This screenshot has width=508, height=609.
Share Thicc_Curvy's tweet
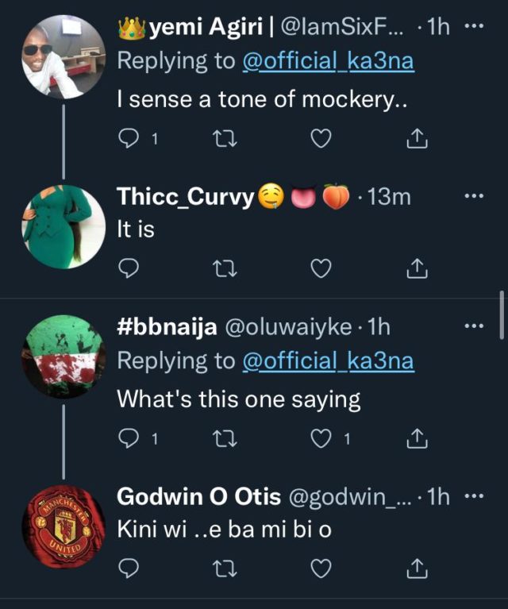pos(416,270)
